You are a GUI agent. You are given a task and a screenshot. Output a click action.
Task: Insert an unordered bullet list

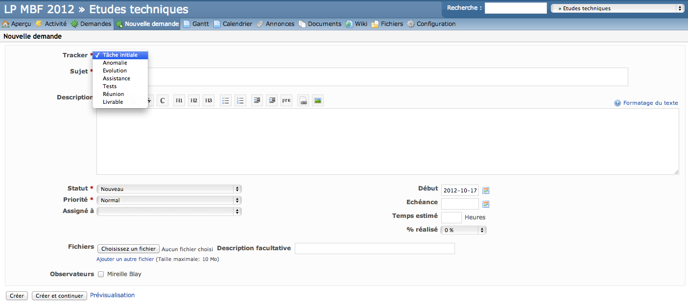tap(226, 100)
